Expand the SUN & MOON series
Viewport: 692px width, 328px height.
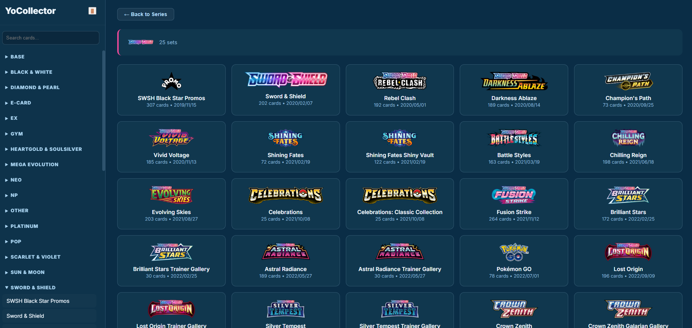51,272
